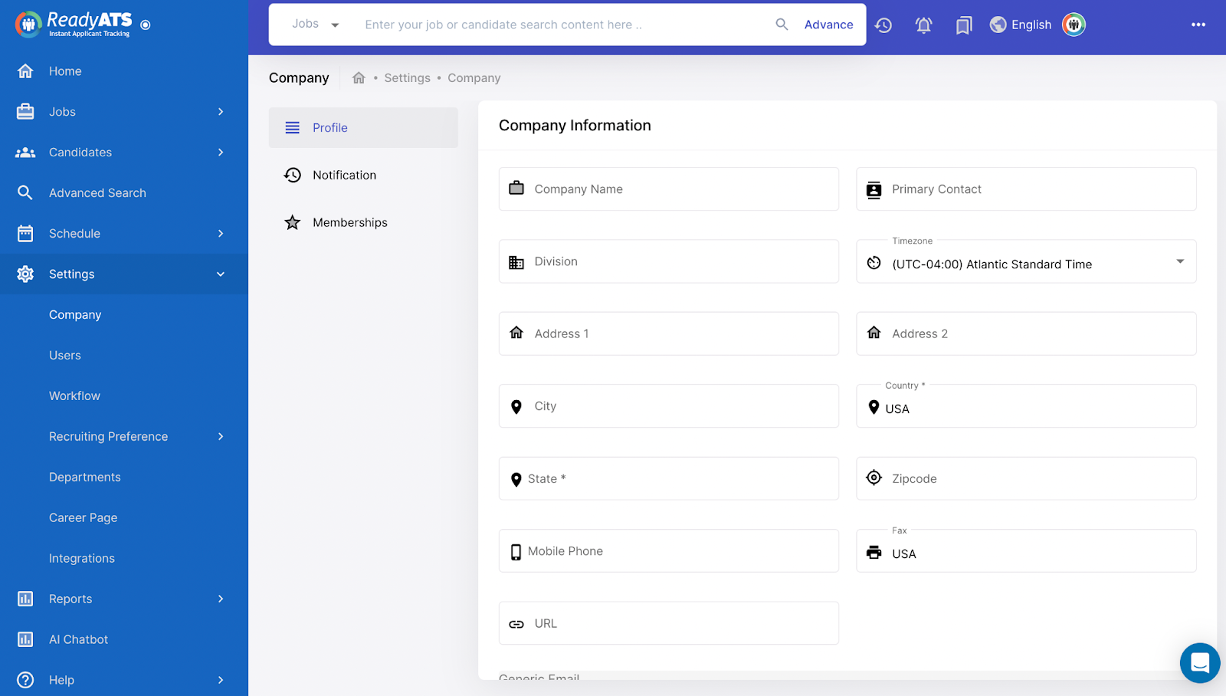Viewport: 1226px width, 696px height.
Task: Click the Address 1 field
Action: pyautogui.click(x=669, y=333)
